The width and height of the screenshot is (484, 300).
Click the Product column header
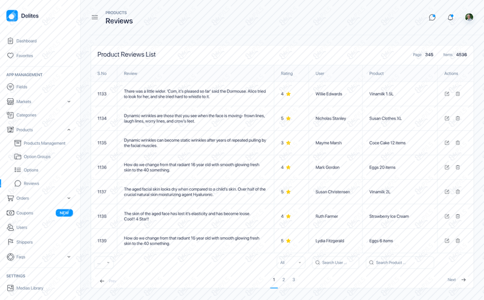pyautogui.click(x=376, y=73)
